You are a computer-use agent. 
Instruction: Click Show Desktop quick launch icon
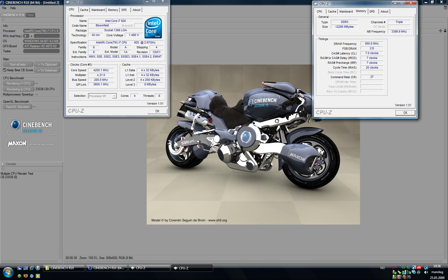[26, 268]
